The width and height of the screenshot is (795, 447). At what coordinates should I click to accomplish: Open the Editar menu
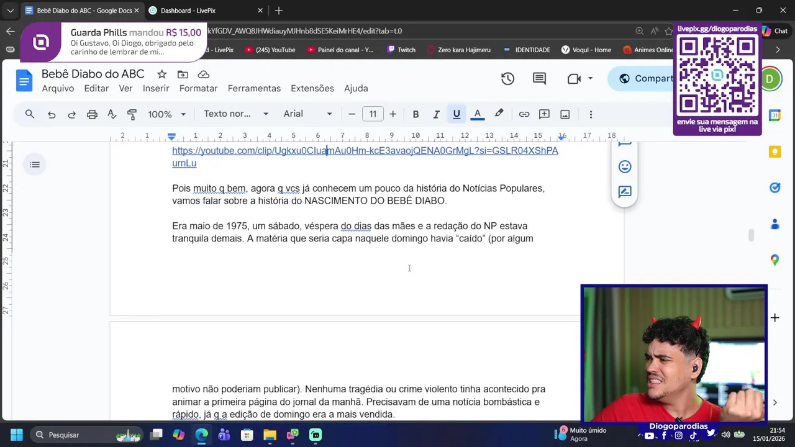pos(96,89)
